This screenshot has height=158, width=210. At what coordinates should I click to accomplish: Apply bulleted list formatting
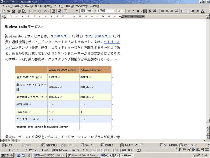pyautogui.click(x=187, y=11)
